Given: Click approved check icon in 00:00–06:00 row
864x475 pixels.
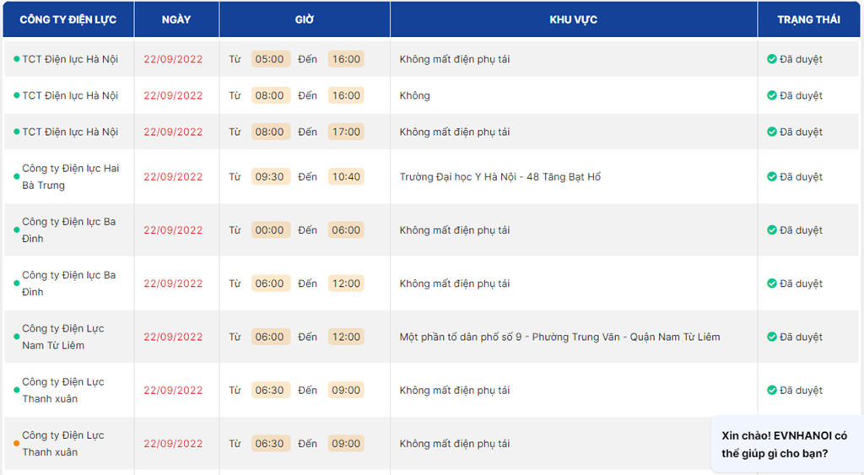Looking at the screenshot, I should (x=772, y=229).
